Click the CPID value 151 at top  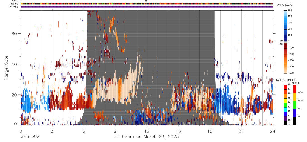[x=147, y=1]
